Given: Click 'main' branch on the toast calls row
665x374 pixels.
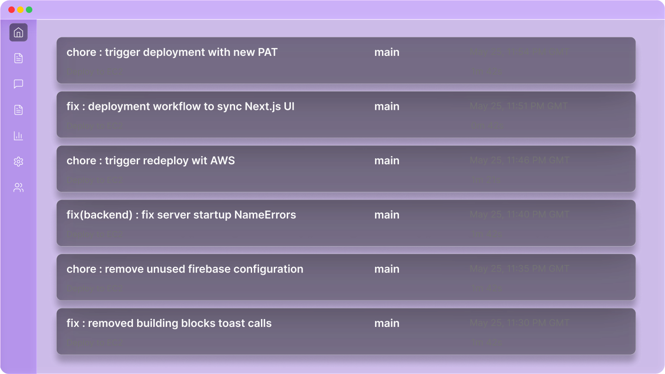Looking at the screenshot, I should click(387, 323).
